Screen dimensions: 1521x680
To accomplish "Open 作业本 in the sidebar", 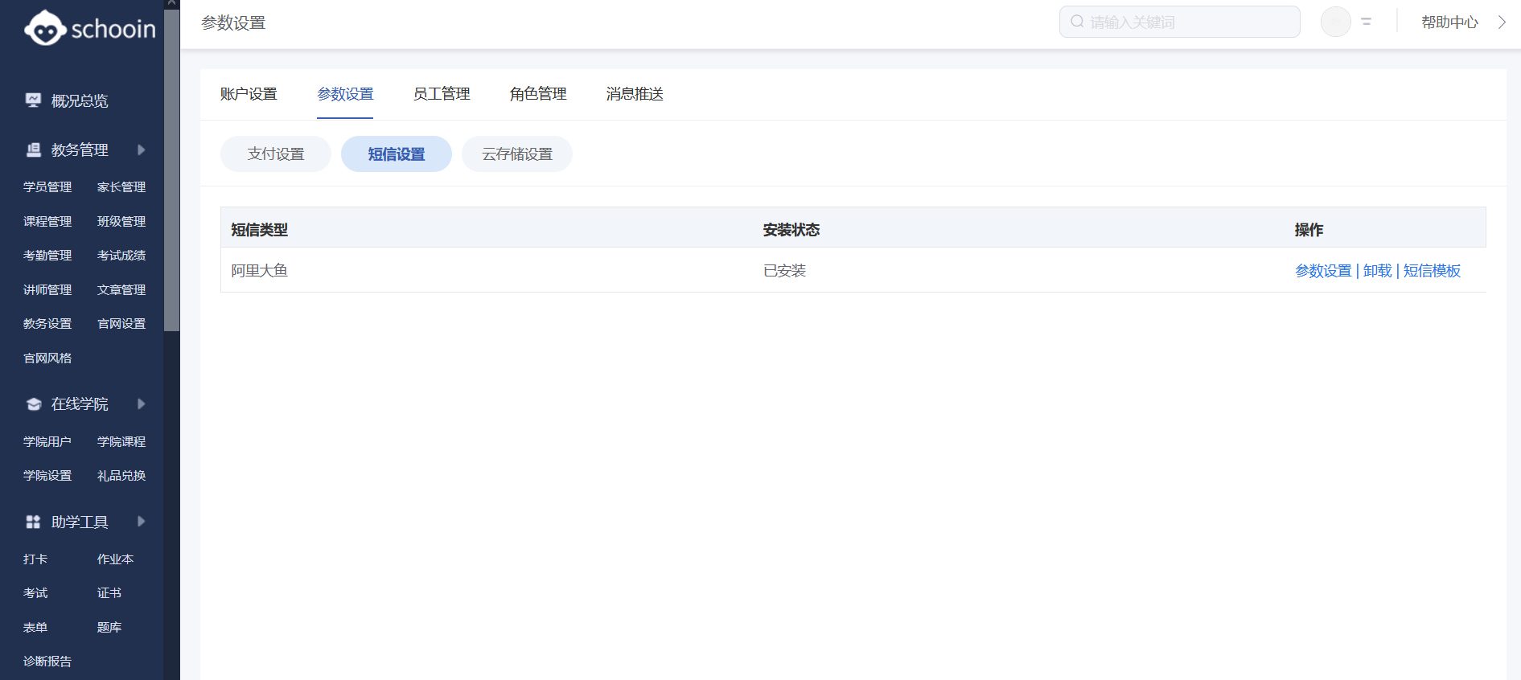I will 115,559.
